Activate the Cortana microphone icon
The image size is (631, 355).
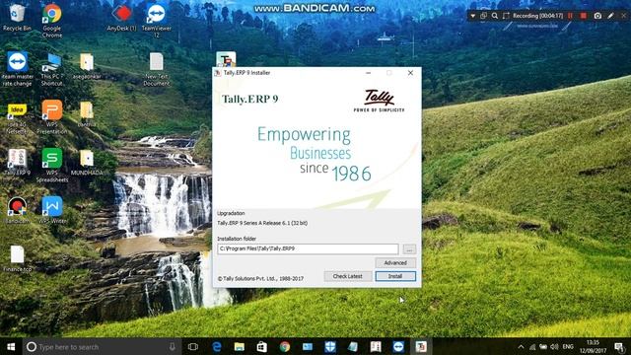[173, 346]
